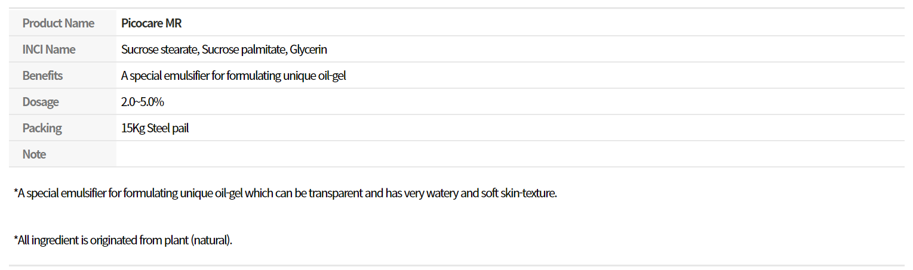Click the transparent oil-gel footnote paragraph

pos(285,194)
